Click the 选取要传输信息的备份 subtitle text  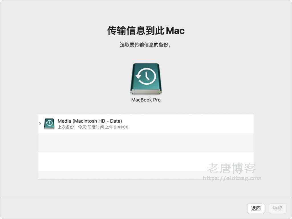(146, 45)
